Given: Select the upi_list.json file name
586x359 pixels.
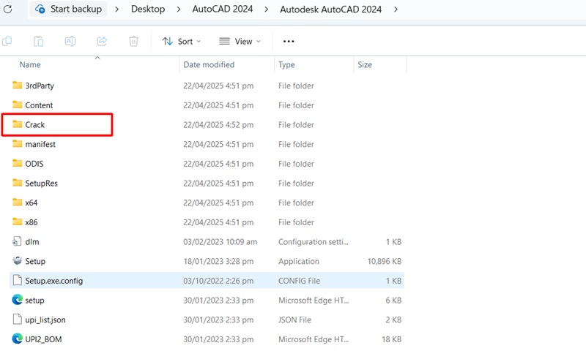Looking at the screenshot, I should click(x=45, y=320).
